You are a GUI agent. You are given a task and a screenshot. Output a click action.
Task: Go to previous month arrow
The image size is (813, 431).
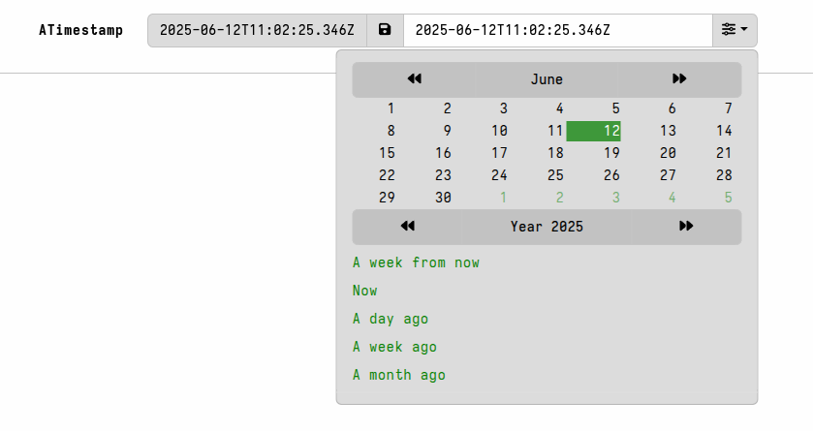pyautogui.click(x=415, y=79)
